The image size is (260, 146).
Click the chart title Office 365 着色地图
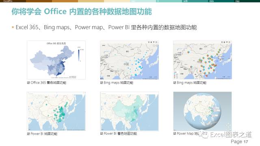(56, 43)
